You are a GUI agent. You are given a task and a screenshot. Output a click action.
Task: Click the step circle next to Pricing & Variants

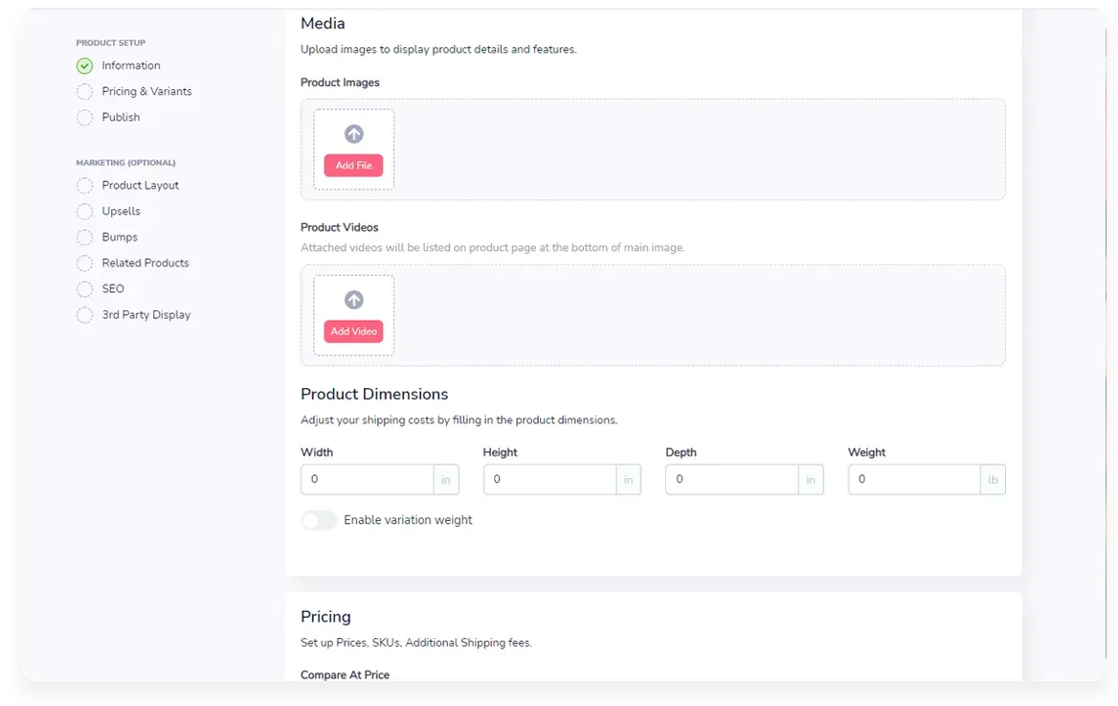(84, 92)
